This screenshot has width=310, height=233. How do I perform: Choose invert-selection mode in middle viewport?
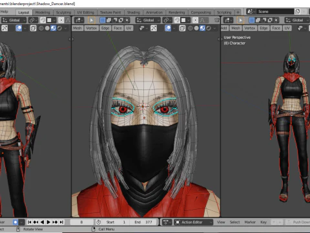(x=121, y=20)
